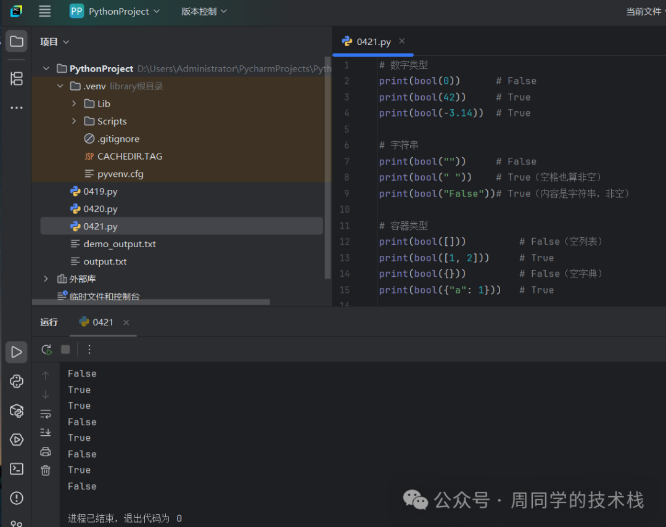Open the 版本控制 dropdown
The image size is (666, 527).
coord(204,11)
